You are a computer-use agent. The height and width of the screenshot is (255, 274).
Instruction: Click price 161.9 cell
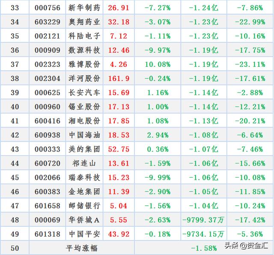pos(119,79)
